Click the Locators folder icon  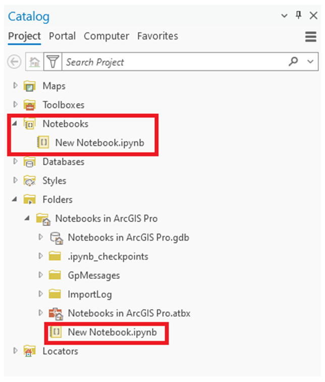pyautogui.click(x=29, y=351)
